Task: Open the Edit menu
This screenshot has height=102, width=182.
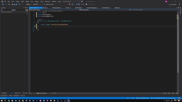Action: pyautogui.click(x=9, y=1)
